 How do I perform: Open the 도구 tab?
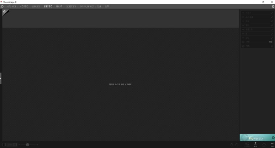coord(107,6)
